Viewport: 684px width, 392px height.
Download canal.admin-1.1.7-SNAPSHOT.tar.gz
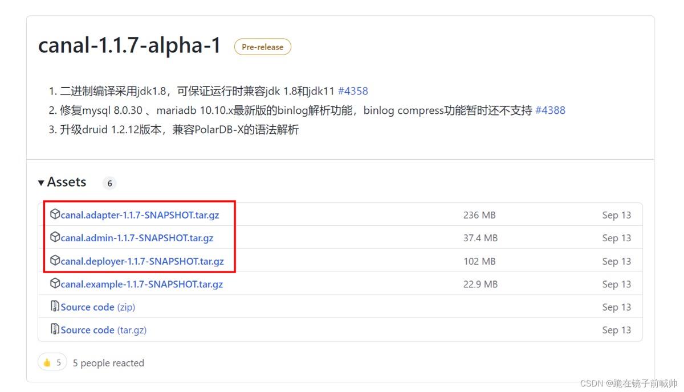pos(137,238)
